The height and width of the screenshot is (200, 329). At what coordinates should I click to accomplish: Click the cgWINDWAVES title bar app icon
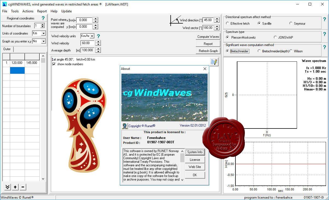pyautogui.click(x=4, y=4)
